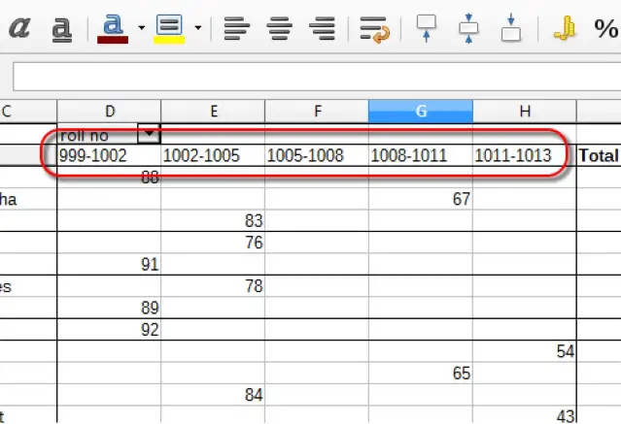Click inside the formula input line
This screenshot has width=621, height=424.
(x=317, y=77)
